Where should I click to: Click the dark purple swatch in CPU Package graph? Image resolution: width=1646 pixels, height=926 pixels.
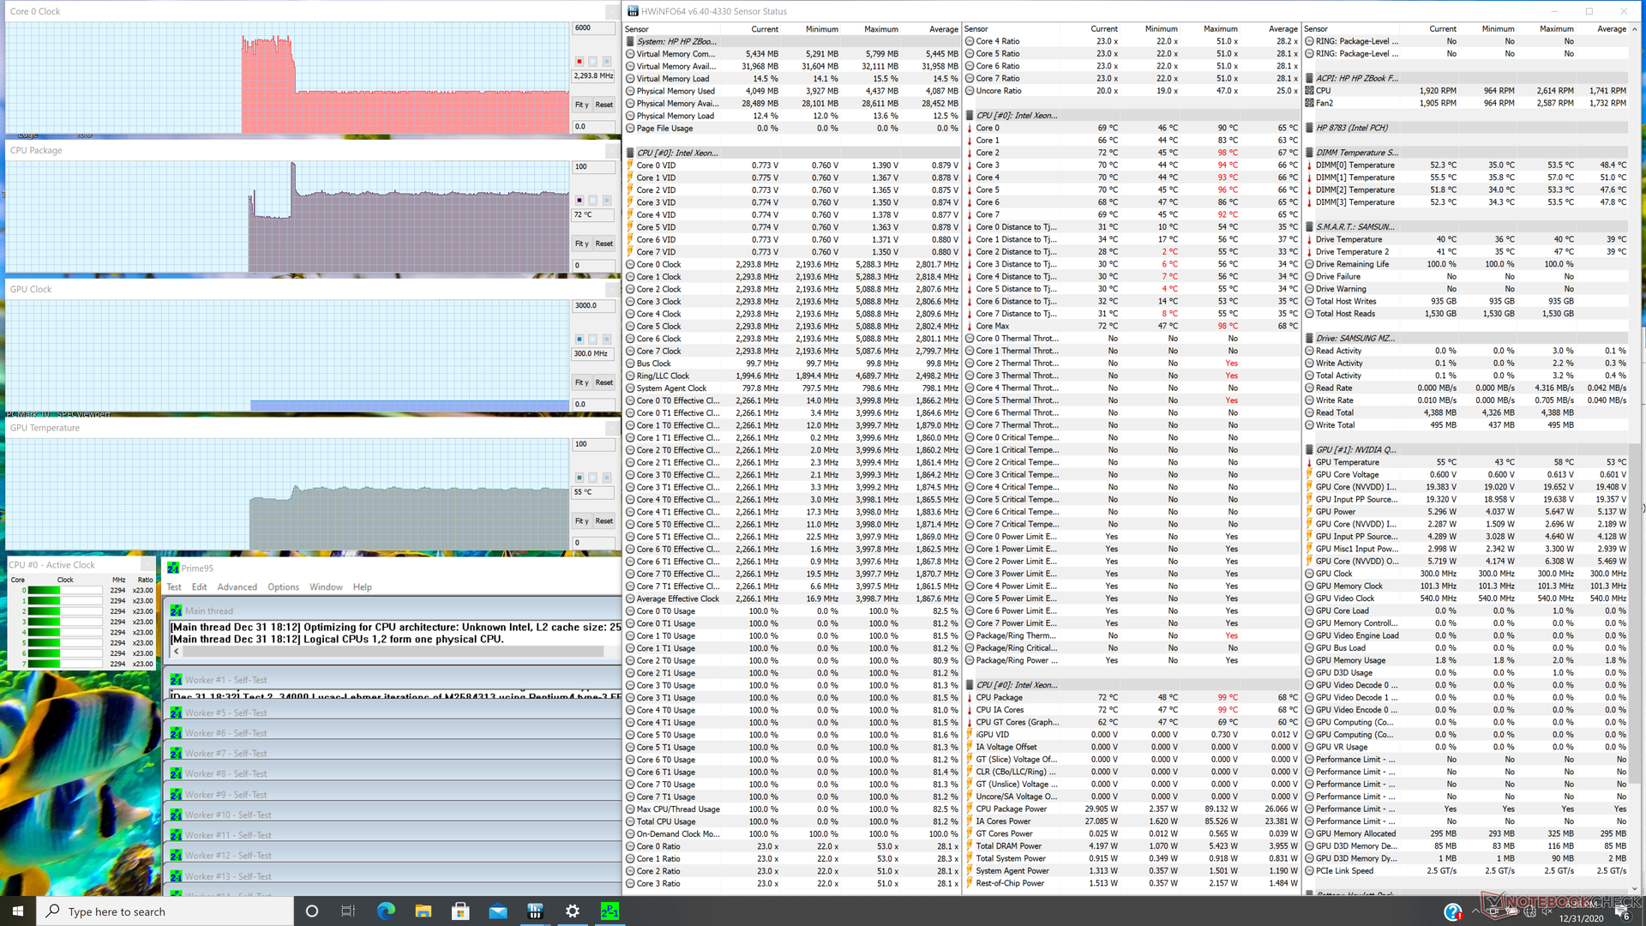click(x=580, y=200)
